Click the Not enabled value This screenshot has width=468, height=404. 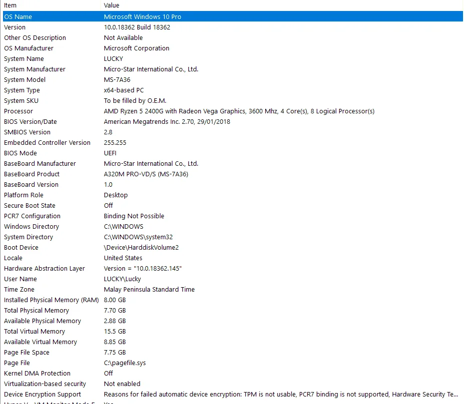[x=122, y=384]
